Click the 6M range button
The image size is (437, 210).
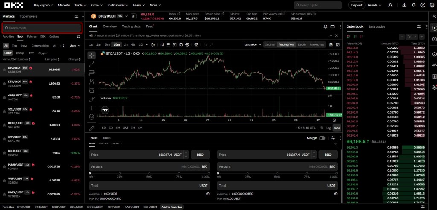(x=133, y=128)
